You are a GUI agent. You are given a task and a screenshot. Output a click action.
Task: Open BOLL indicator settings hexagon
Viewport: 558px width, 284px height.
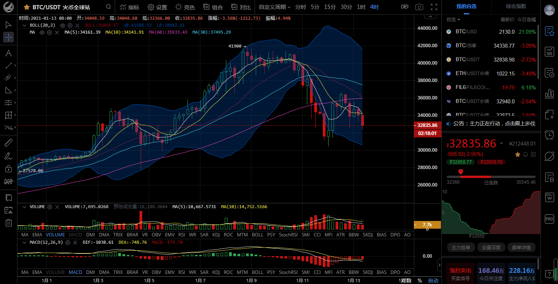pyautogui.click(x=70, y=25)
